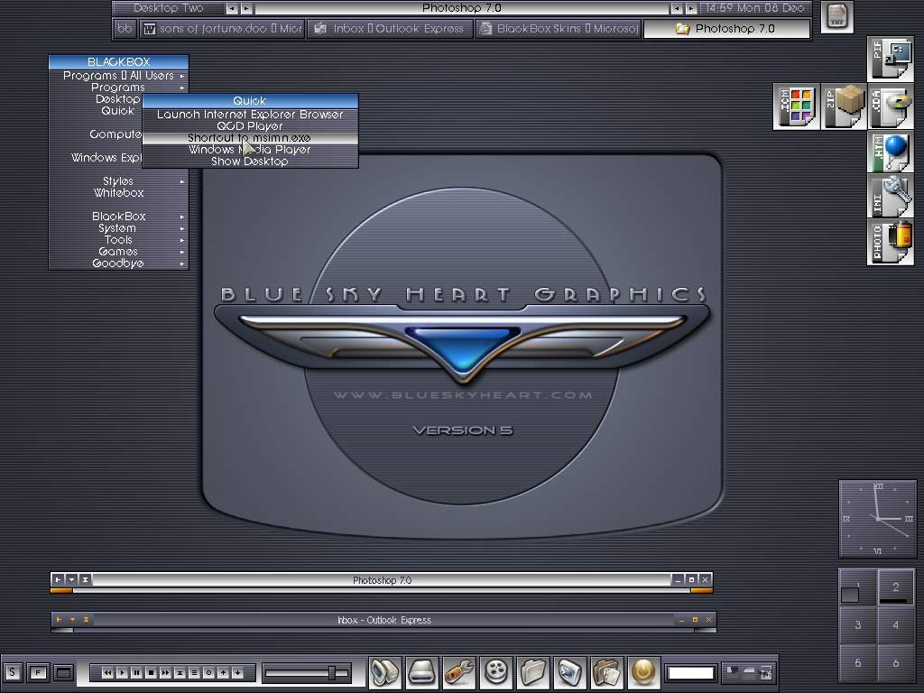The image size is (924, 693).
Task: Choose Show Desktop in Quick menu
Action: (x=250, y=162)
